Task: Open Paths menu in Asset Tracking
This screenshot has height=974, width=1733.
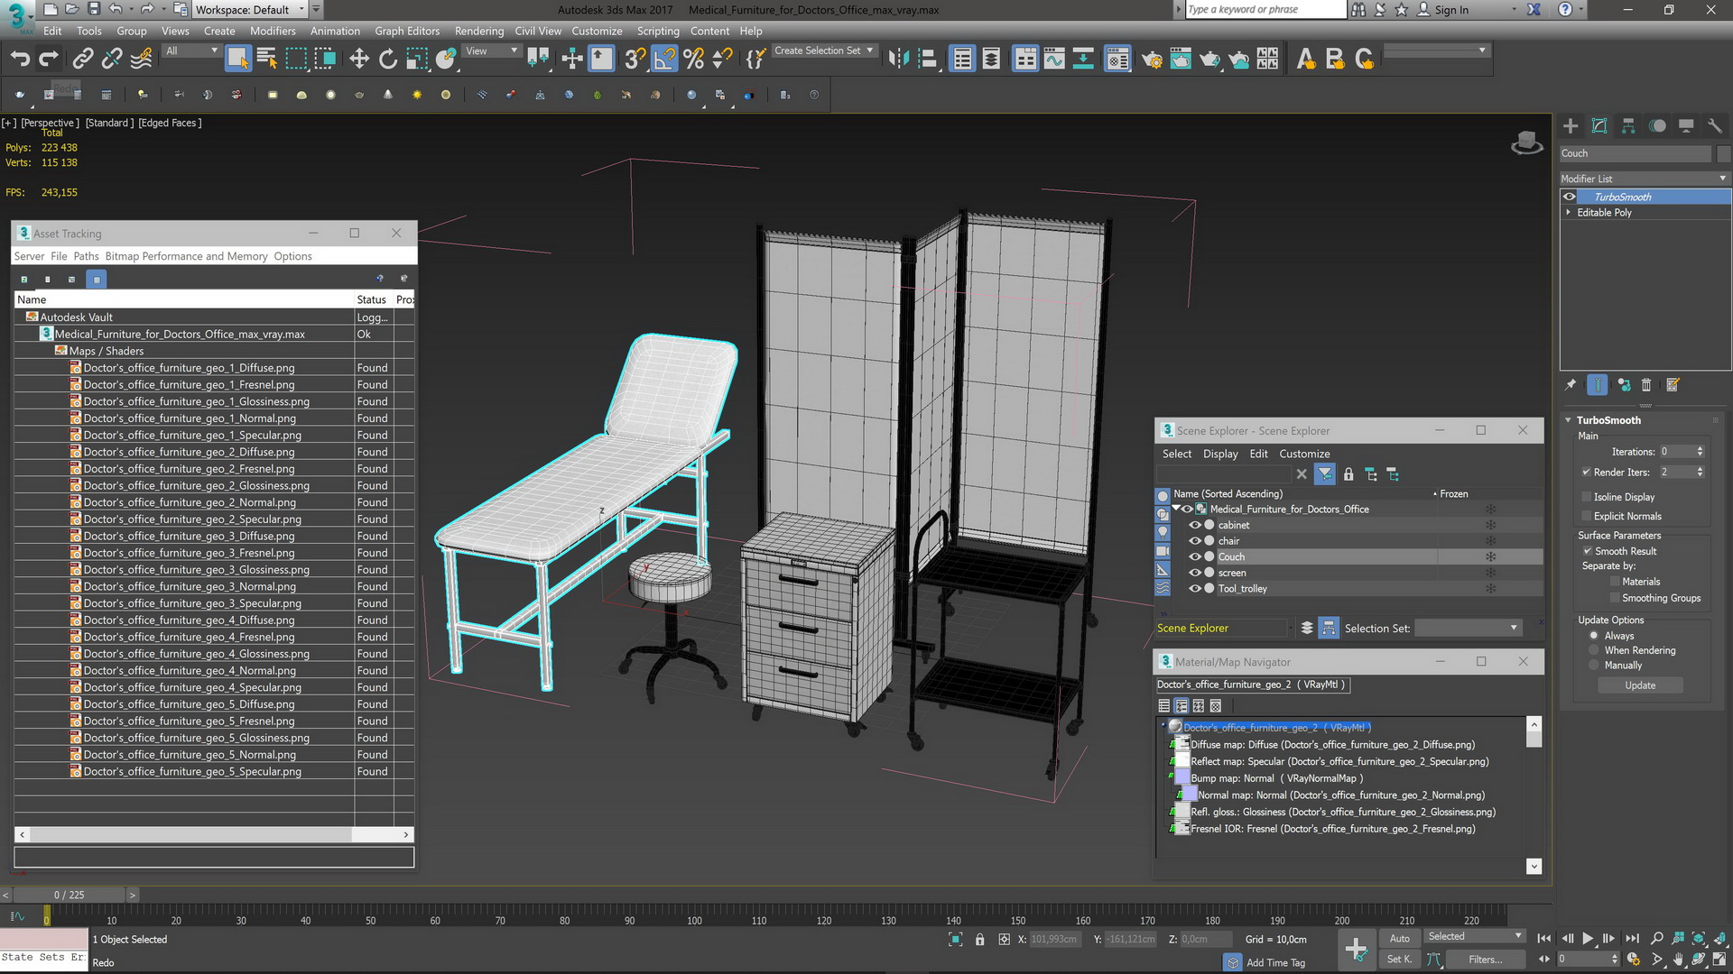Action: [86, 256]
